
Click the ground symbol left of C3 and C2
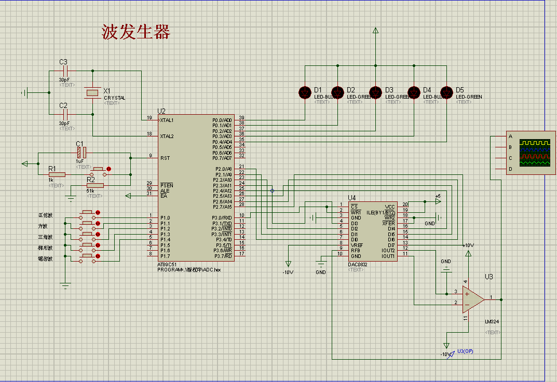pos(24,93)
